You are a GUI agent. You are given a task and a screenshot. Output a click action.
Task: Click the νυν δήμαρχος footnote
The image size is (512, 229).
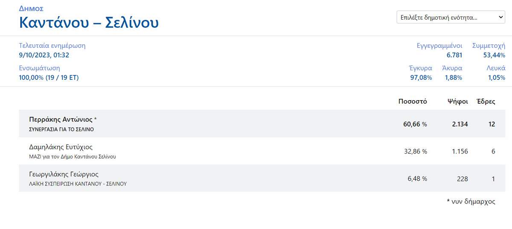pyautogui.click(x=471, y=202)
